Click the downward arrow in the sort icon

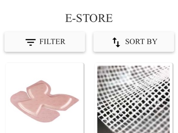(x=118, y=44)
